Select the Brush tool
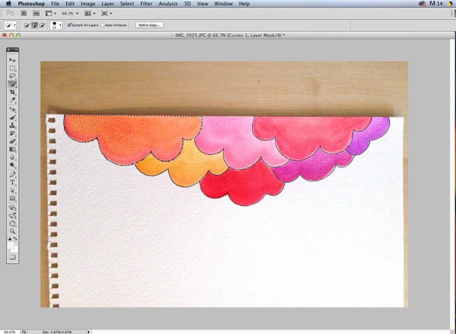Screen dimensions: 456x334 [12, 117]
